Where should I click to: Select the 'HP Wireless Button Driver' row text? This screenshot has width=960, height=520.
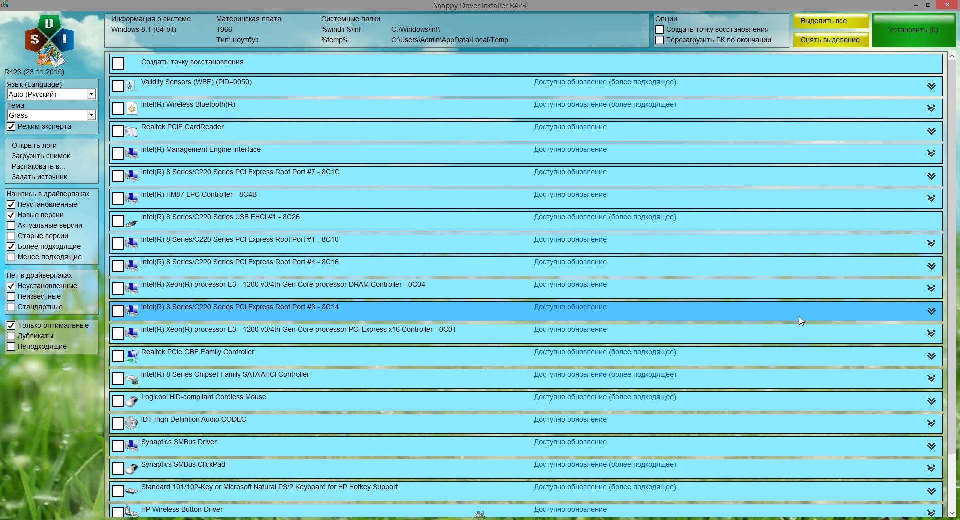(x=182, y=509)
